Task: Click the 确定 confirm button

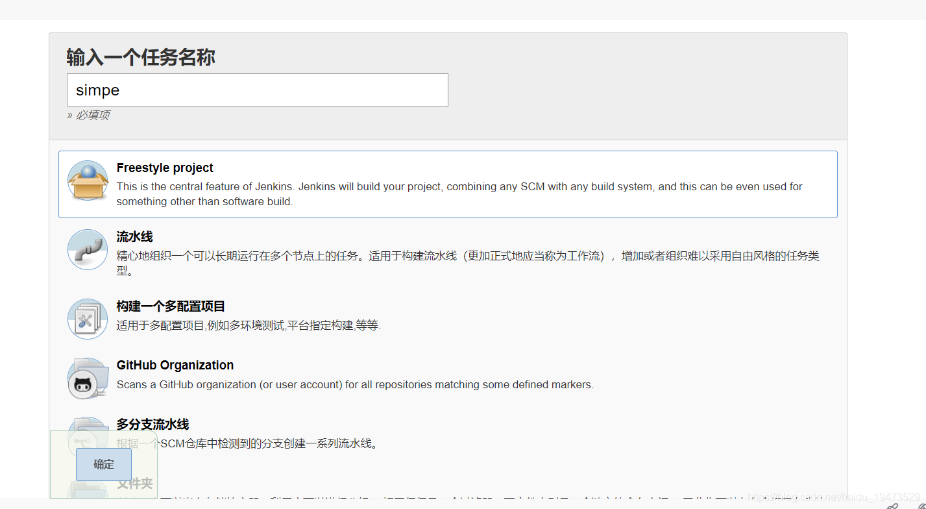Action: [104, 464]
